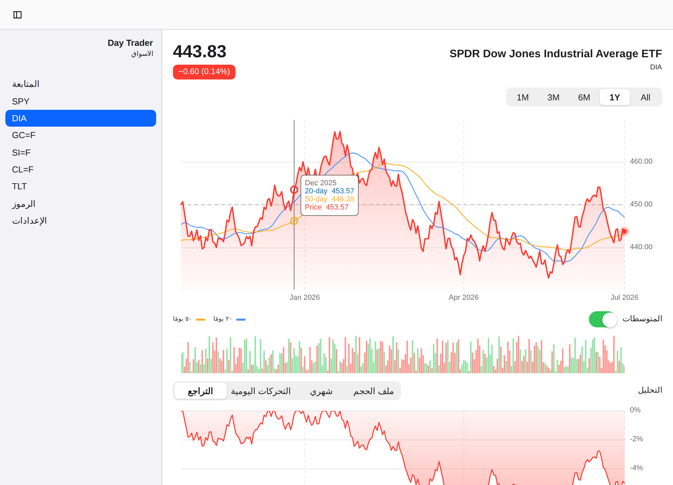The image size is (673, 485).
Task: Open SPY in the watchlist
Action: 81,101
